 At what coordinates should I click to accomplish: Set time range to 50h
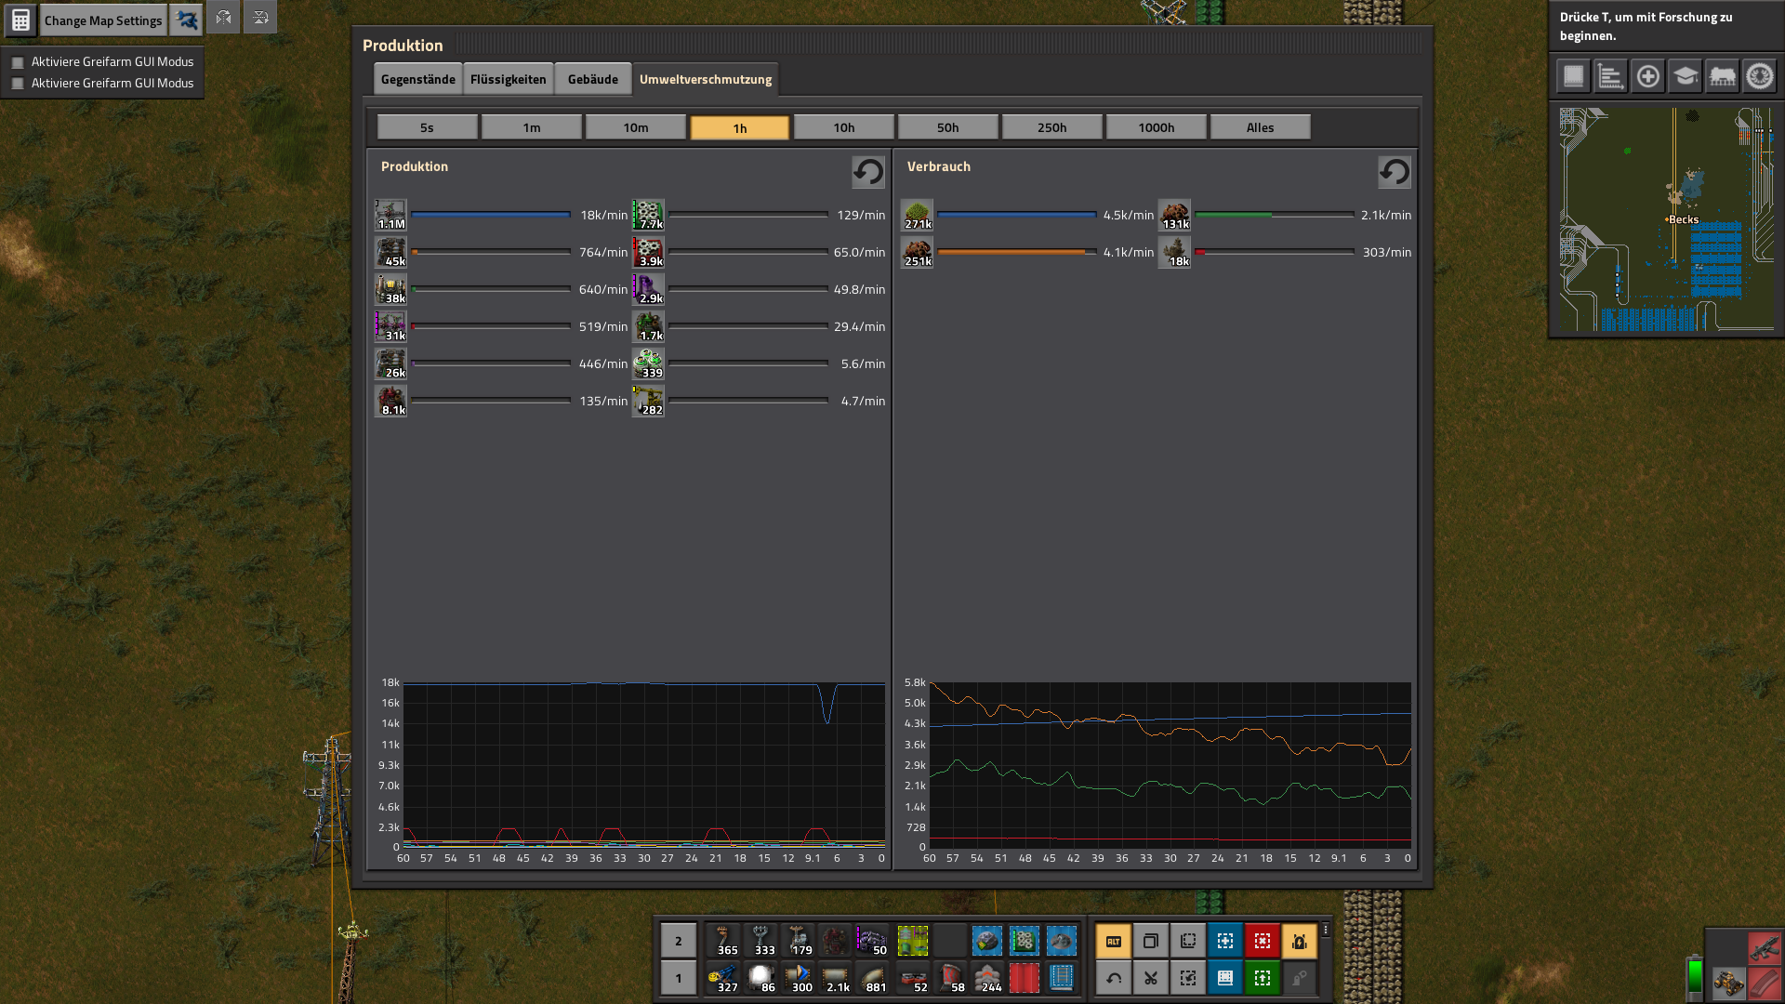(x=948, y=127)
